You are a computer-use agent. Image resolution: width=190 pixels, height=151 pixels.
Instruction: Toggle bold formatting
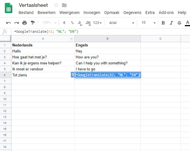(163, 23)
